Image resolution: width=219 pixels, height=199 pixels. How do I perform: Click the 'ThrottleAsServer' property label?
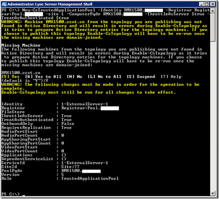pos(22,116)
